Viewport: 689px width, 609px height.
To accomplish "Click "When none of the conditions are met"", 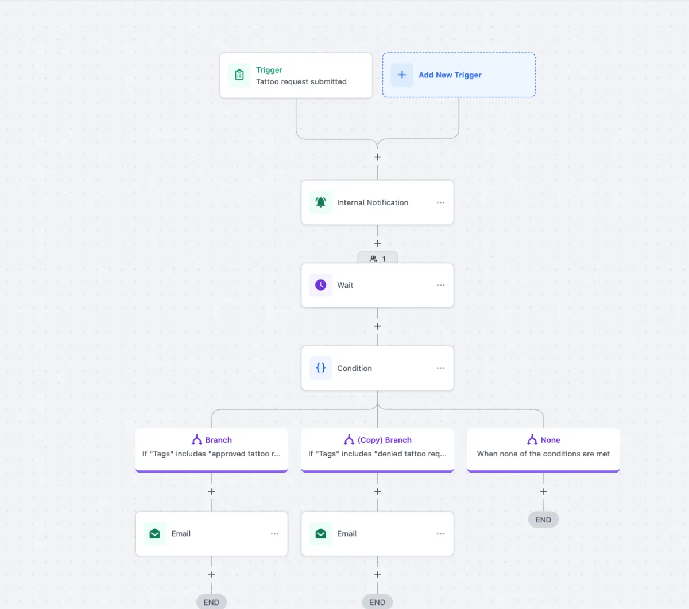I will point(543,454).
